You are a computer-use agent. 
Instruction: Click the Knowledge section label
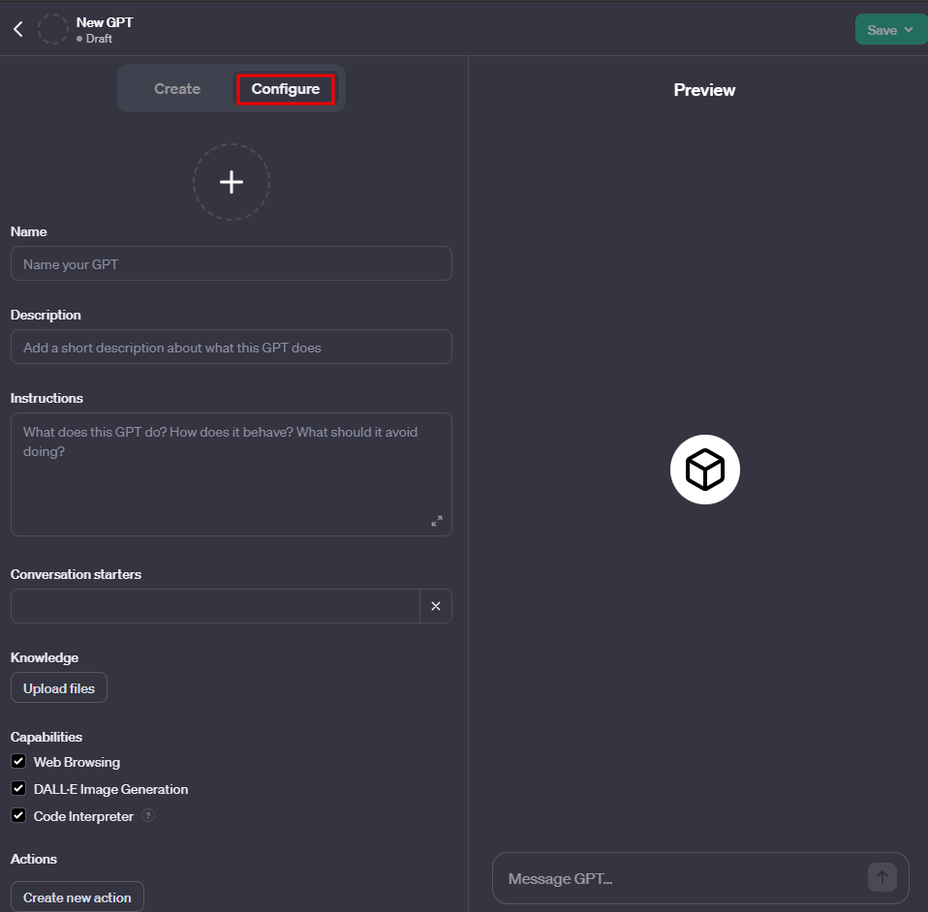[x=45, y=657]
